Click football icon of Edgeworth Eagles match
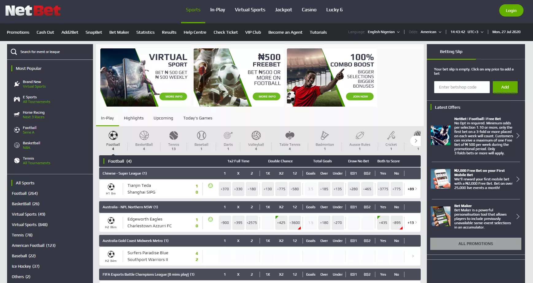 point(111,220)
